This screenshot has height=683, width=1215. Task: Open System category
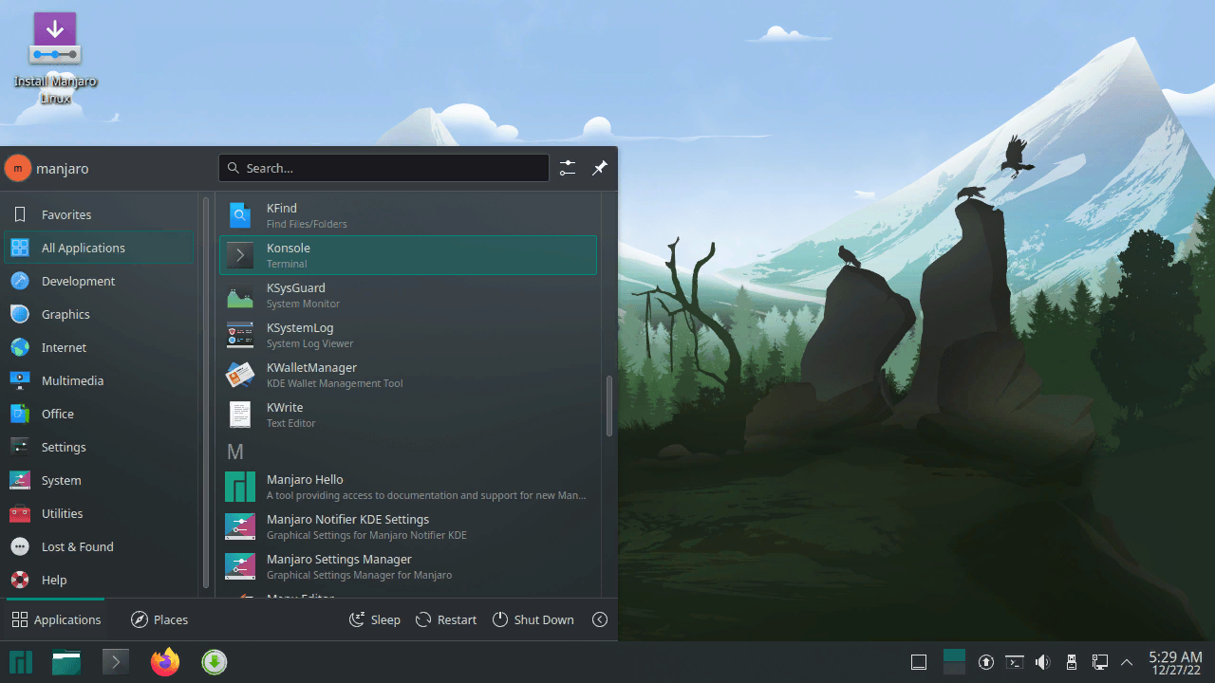99,480
